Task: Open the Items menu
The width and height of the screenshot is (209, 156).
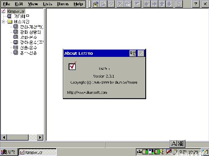Action: (62, 4)
